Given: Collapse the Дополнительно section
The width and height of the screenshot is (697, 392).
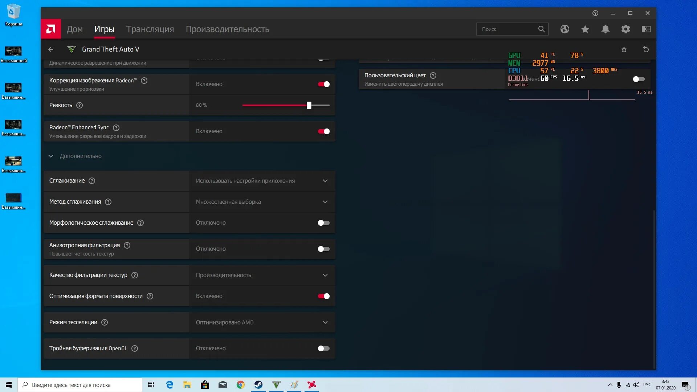Looking at the screenshot, I should click(x=51, y=156).
